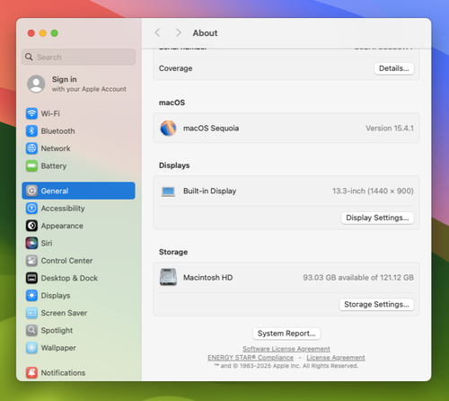
Task: Click the Coverage Details button
Action: [394, 68]
